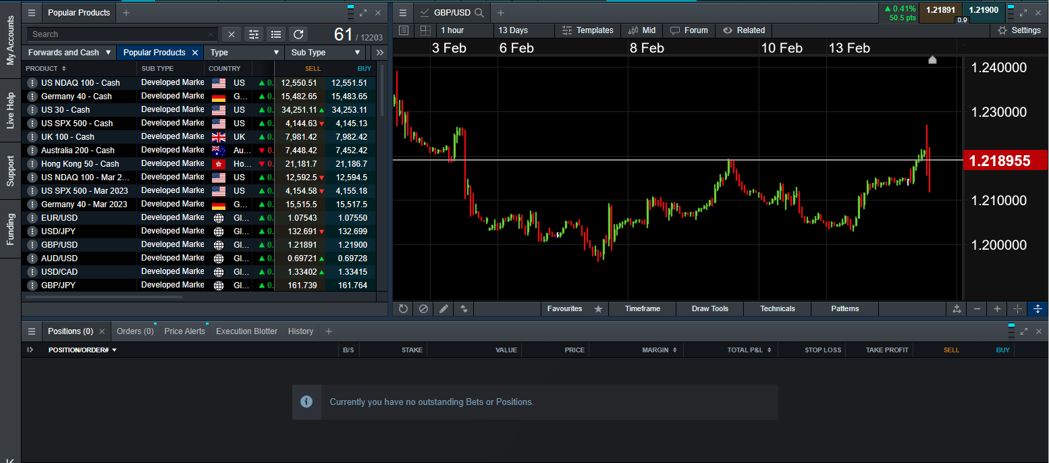
Task: Switch to the Orders (0) tab
Action: point(135,331)
